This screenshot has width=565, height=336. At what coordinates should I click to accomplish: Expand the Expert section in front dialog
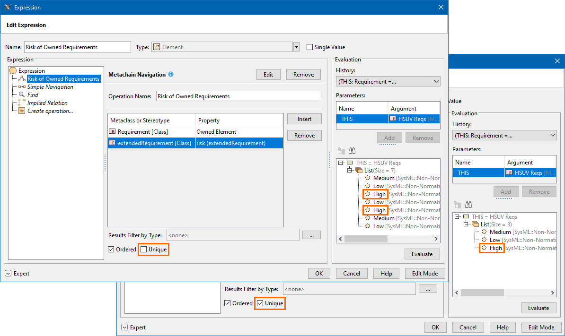(9, 274)
